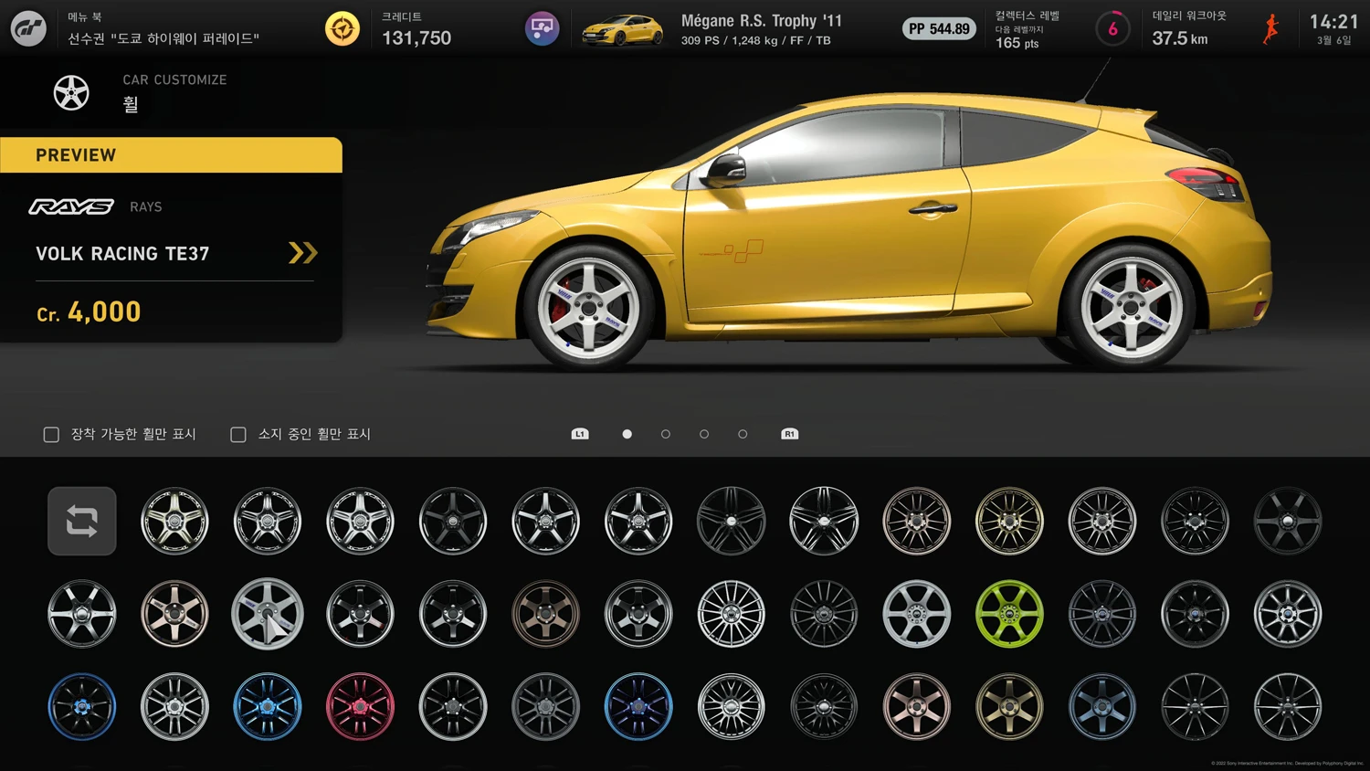The height and width of the screenshot is (771, 1370).
Task: Open the yellow Menu Book compass icon
Action: [x=342, y=29]
